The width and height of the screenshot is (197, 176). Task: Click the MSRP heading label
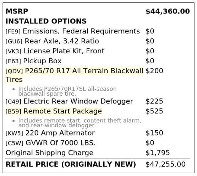tap(17, 11)
